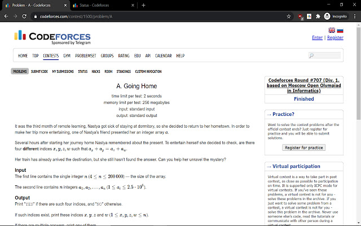This screenshot has width=361, height=226.
Task: Open EDU in the main menu
Action: 137,55
